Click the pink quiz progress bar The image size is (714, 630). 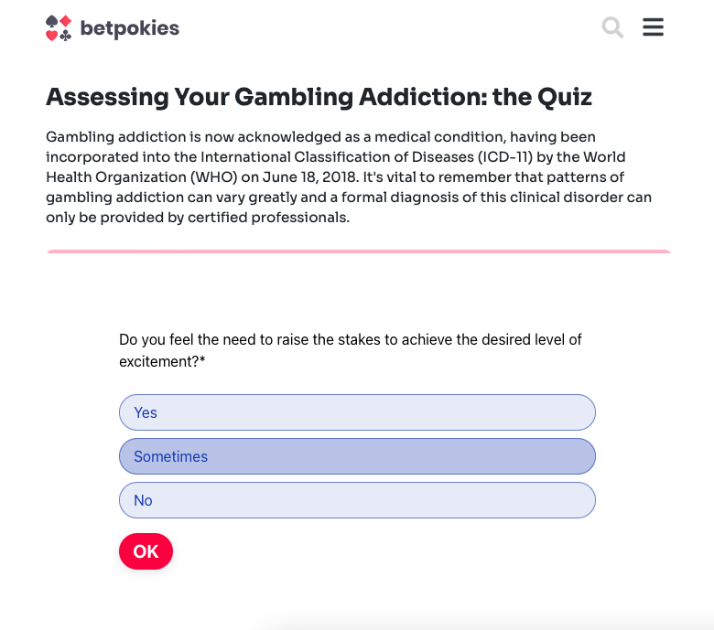click(x=358, y=251)
